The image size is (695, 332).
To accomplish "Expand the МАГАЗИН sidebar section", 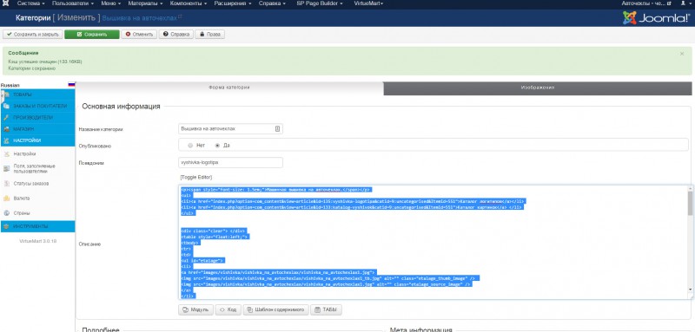I will click(x=37, y=129).
